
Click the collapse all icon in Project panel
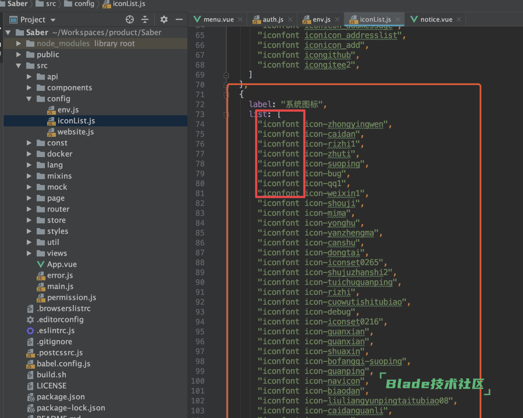click(x=145, y=19)
